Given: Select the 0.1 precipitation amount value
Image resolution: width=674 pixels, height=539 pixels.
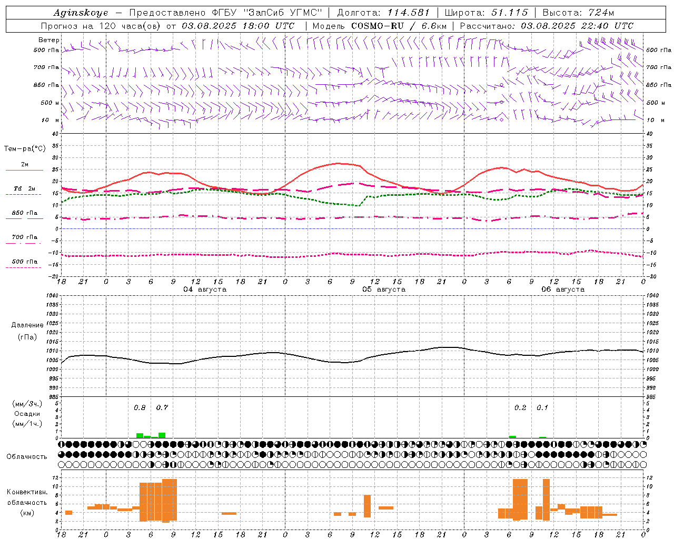Looking at the screenshot, I should (x=542, y=407).
